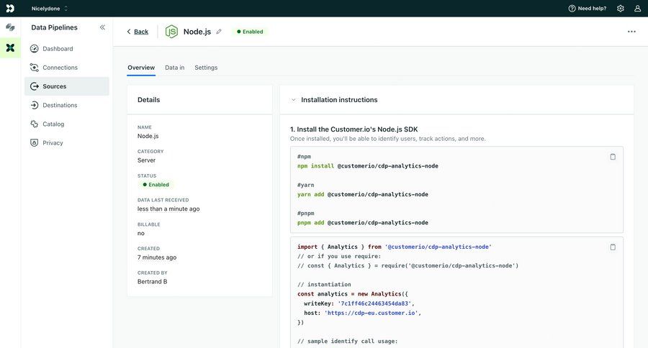Open the three-dot more options menu
The width and height of the screenshot is (648, 348).
click(x=631, y=32)
